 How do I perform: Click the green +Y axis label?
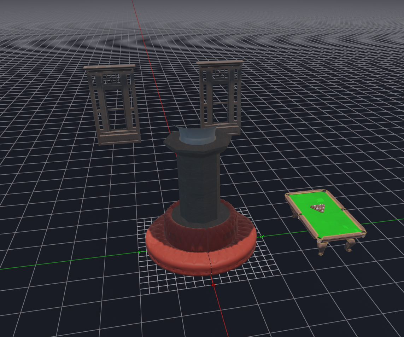262,237
